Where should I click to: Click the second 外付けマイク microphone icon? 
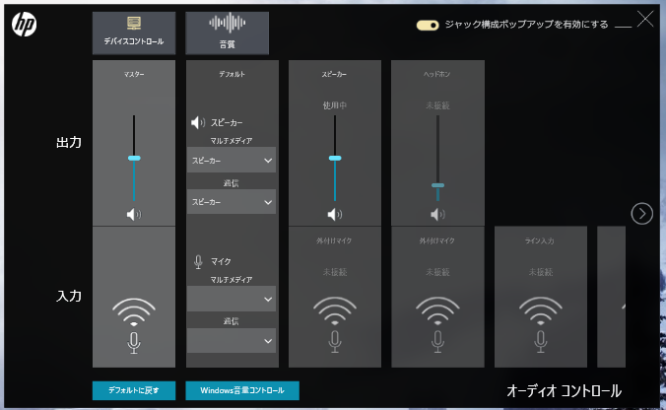point(437,341)
